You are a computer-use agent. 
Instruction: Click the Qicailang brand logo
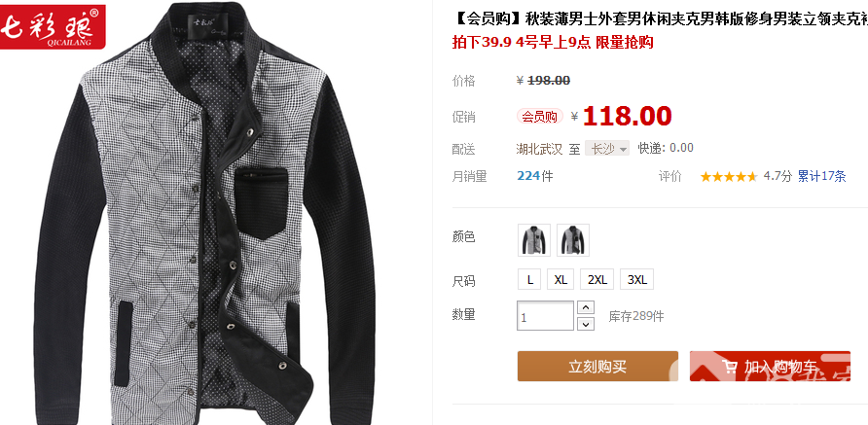pos(53,26)
